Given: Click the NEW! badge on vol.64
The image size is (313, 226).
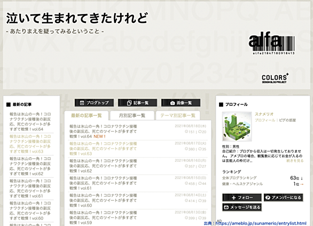Looking at the screenshot, I should tap(99, 137).
